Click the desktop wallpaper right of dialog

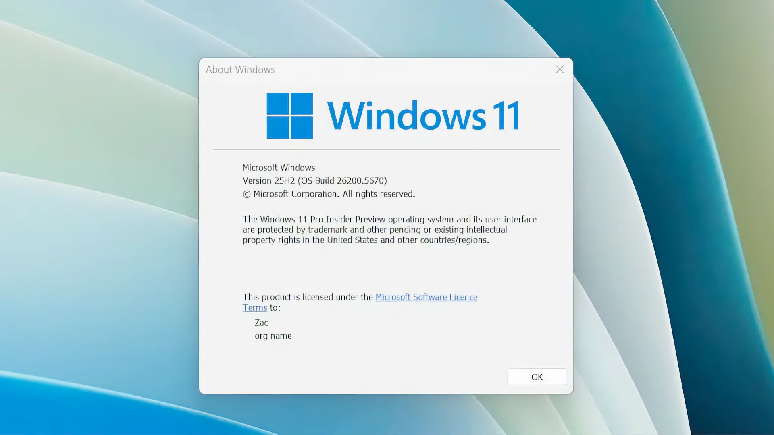point(673,217)
